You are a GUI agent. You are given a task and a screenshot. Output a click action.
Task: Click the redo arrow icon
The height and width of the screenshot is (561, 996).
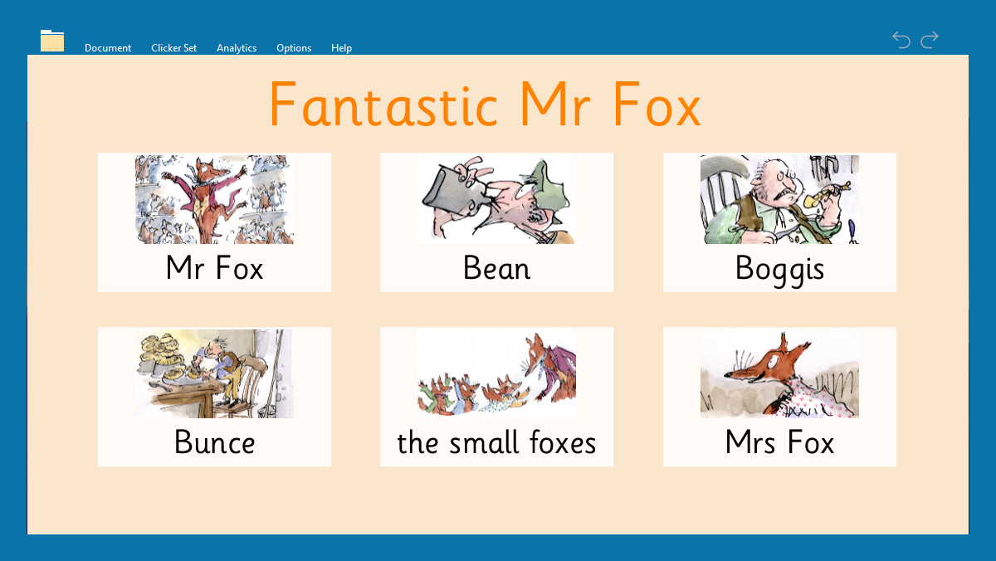tap(930, 40)
